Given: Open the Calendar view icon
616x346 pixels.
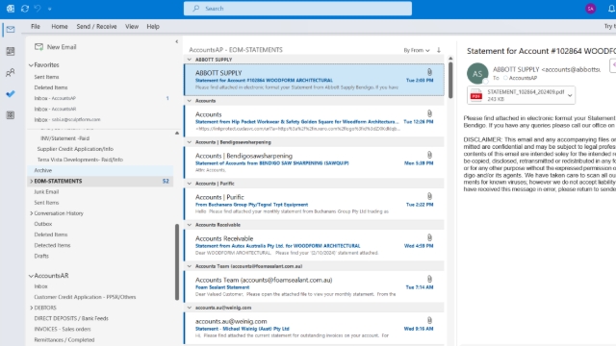Looking at the screenshot, I should pyautogui.click(x=11, y=51).
